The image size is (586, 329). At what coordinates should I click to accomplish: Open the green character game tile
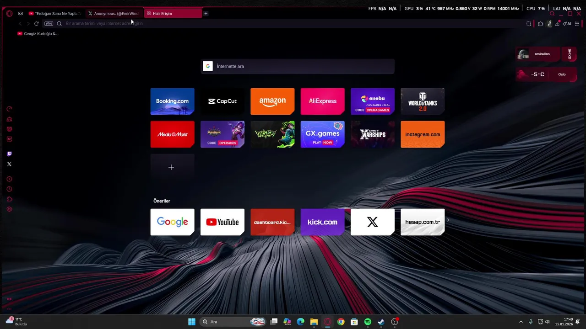click(x=272, y=134)
